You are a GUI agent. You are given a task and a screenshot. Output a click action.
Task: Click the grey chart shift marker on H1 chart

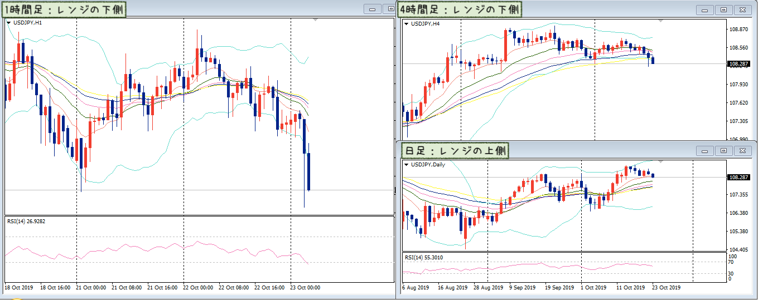coord(316,19)
